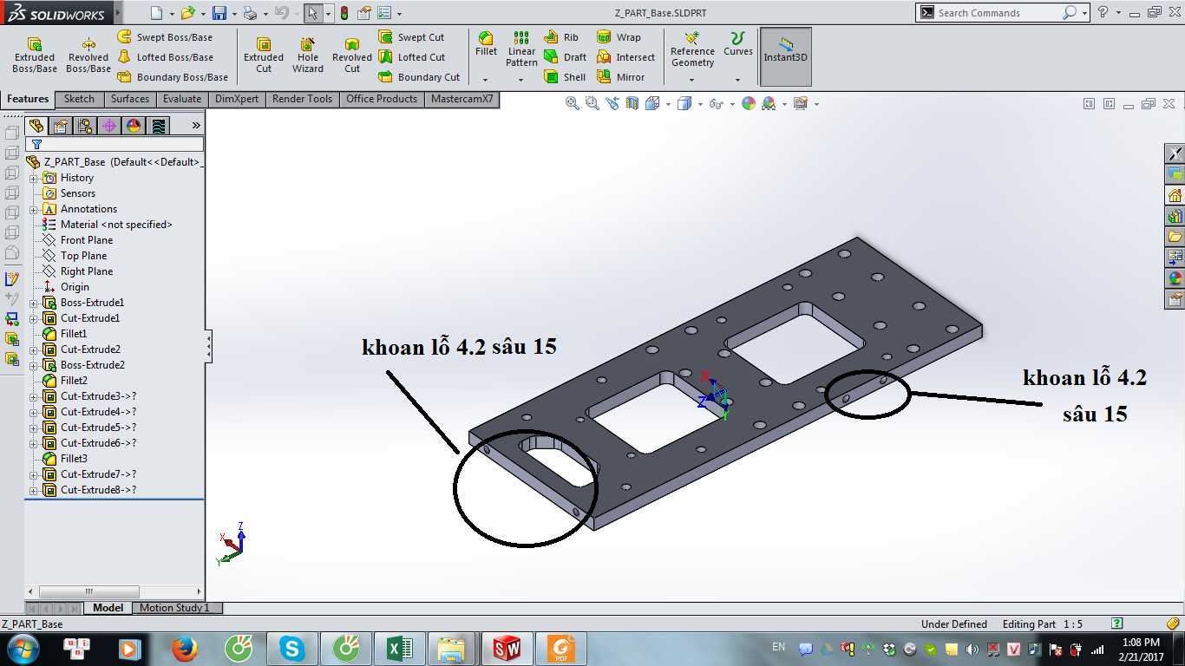Open the MastercamX7 tab
Screen dimensions: 1185x666
click(x=462, y=99)
